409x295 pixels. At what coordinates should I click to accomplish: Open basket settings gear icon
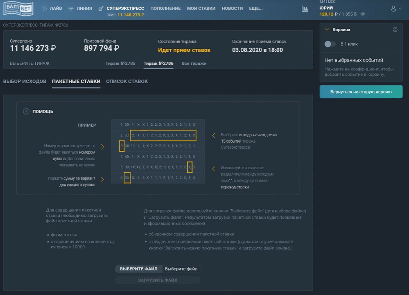tap(395, 29)
